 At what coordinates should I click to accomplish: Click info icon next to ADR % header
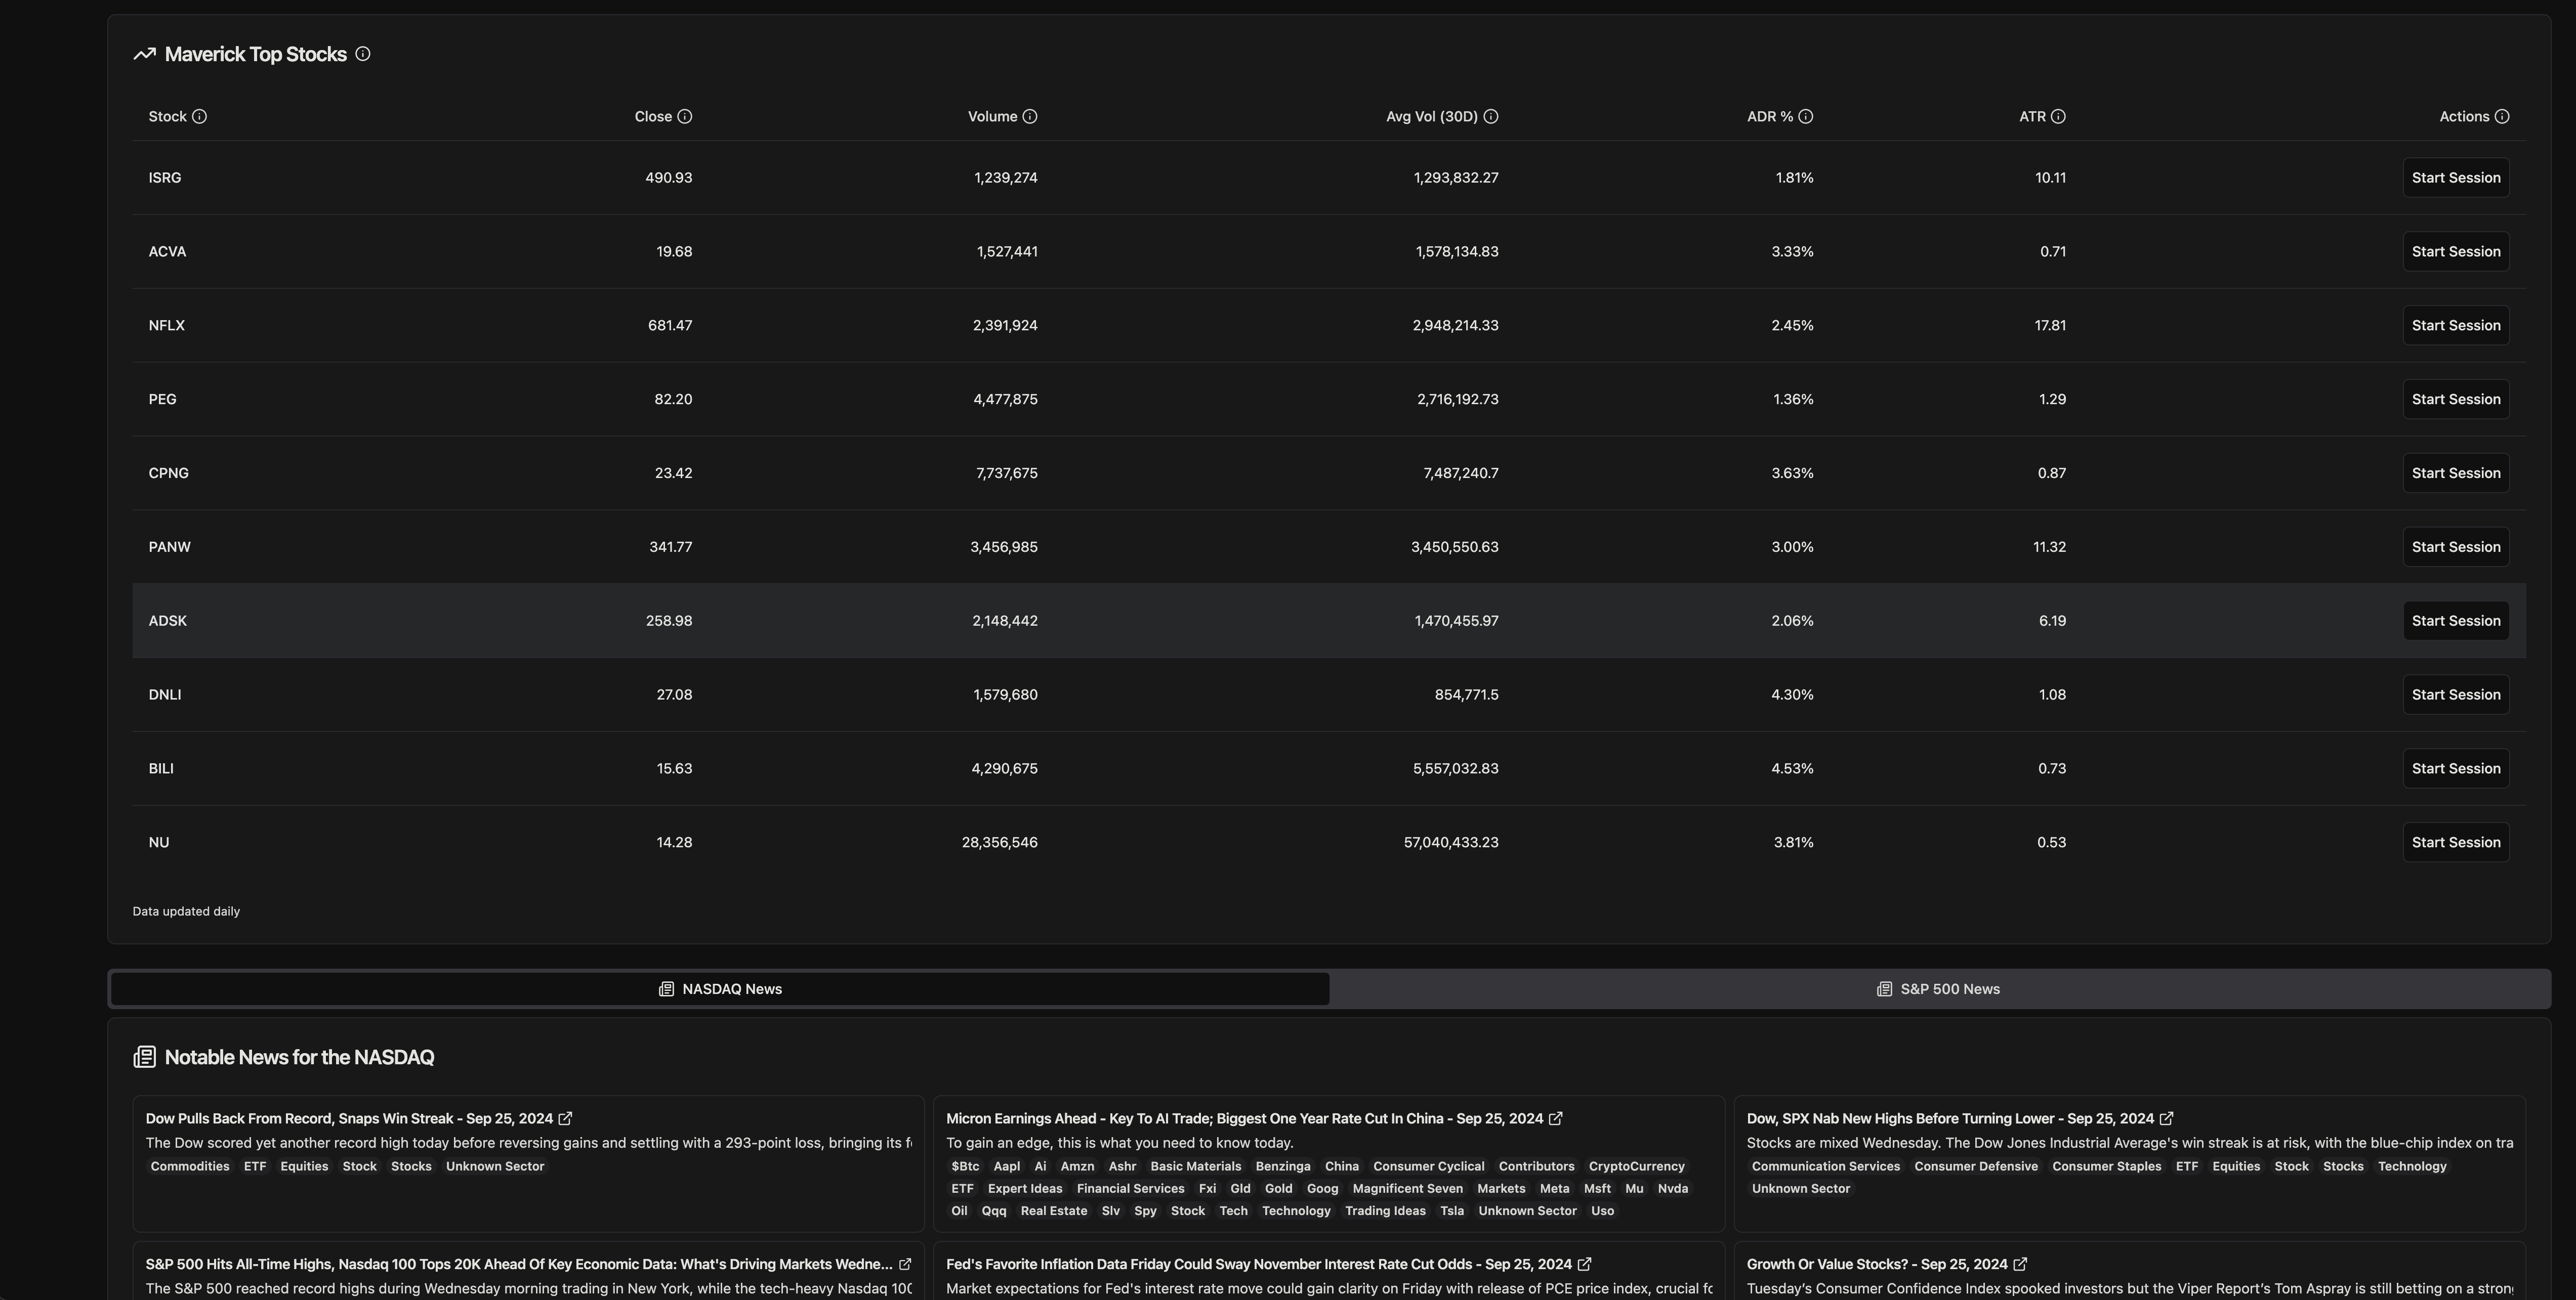1806,117
